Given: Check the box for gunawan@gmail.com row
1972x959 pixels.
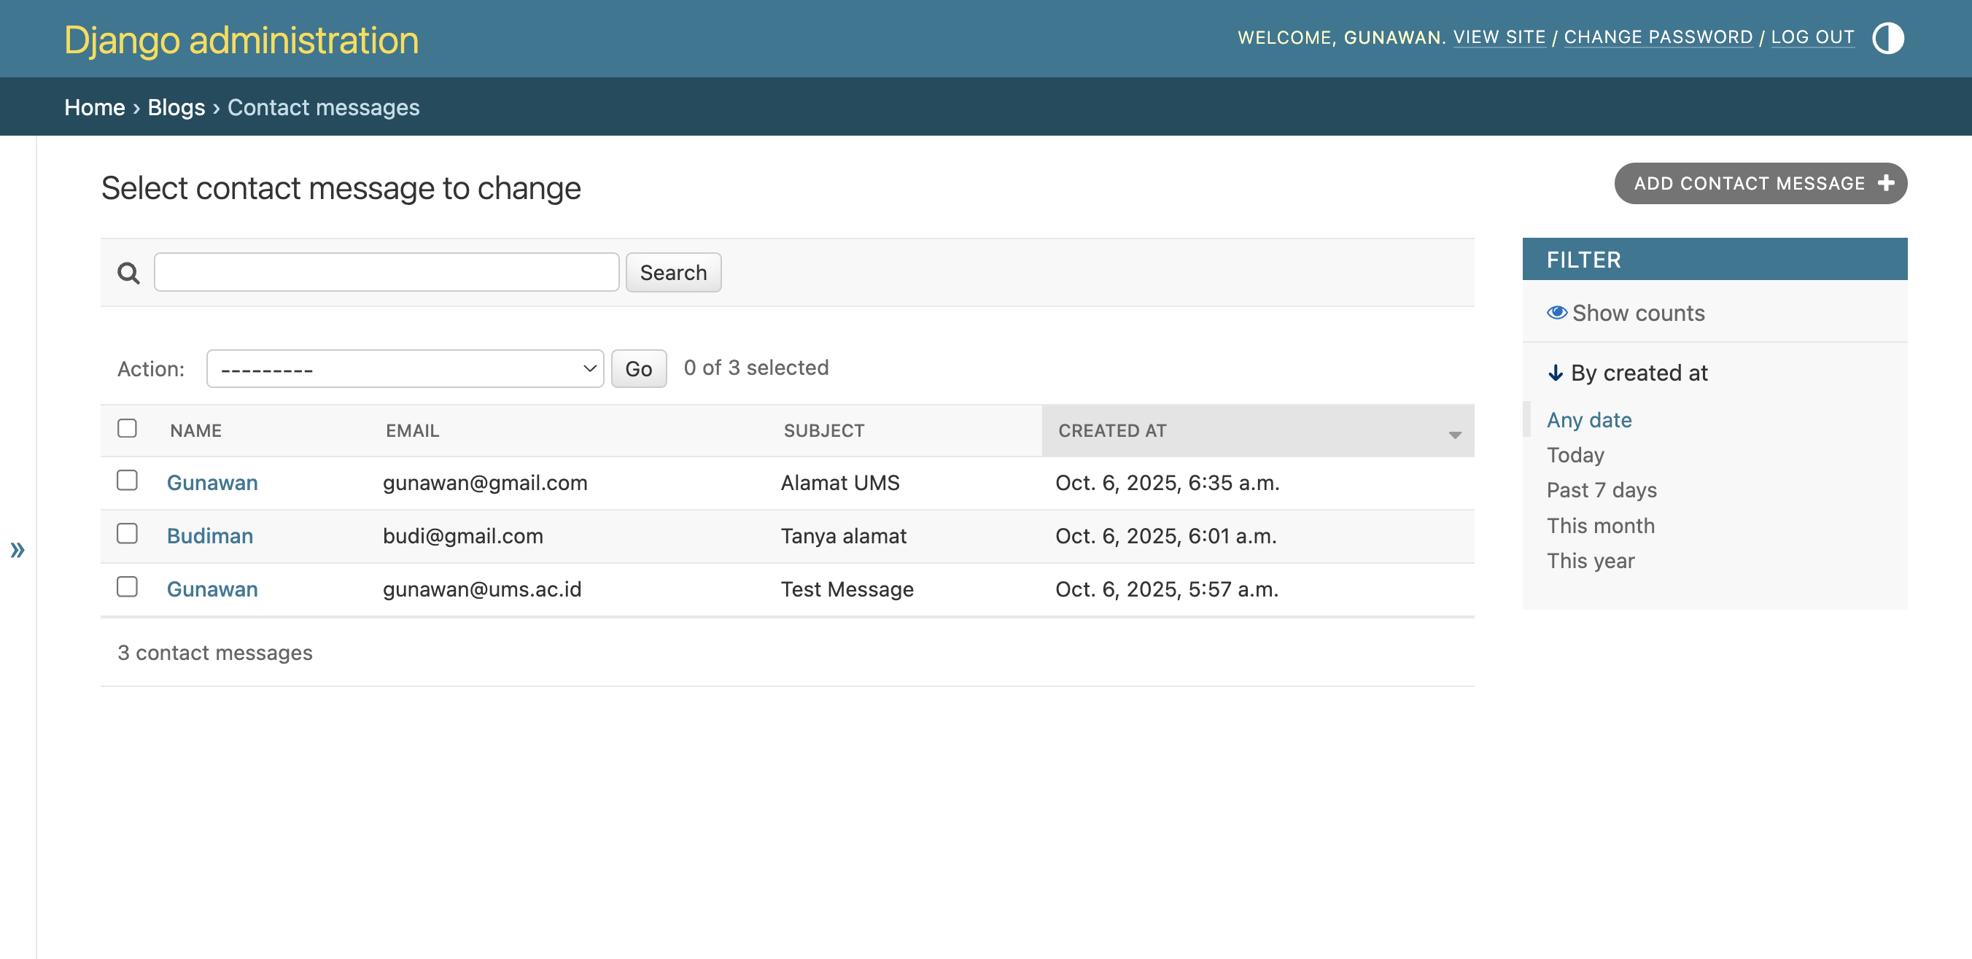Looking at the screenshot, I should (127, 481).
